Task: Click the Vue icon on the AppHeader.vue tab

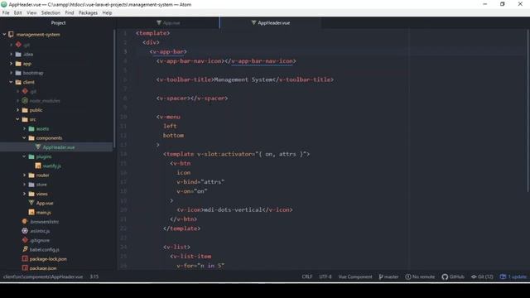Action: (x=253, y=22)
